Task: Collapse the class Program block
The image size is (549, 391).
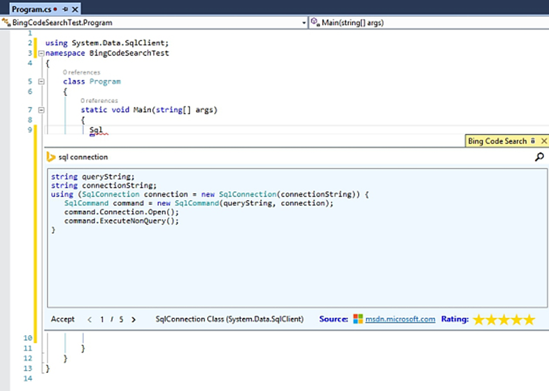Action: [x=41, y=82]
